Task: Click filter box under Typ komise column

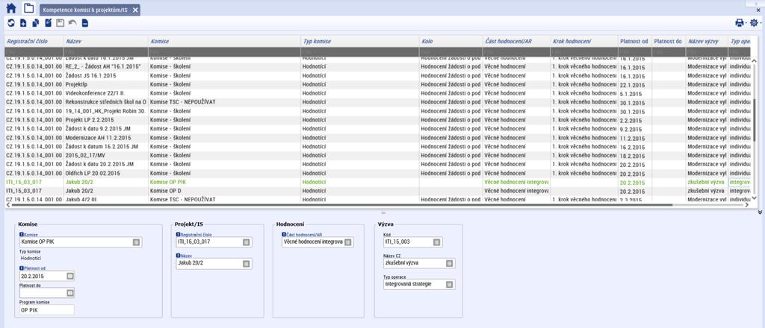Action: [x=360, y=51]
